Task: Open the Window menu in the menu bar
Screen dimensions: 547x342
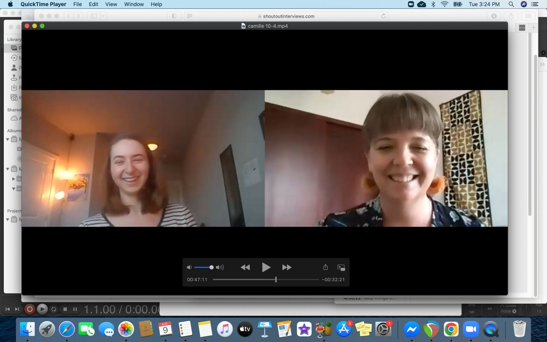Action: tap(134, 4)
